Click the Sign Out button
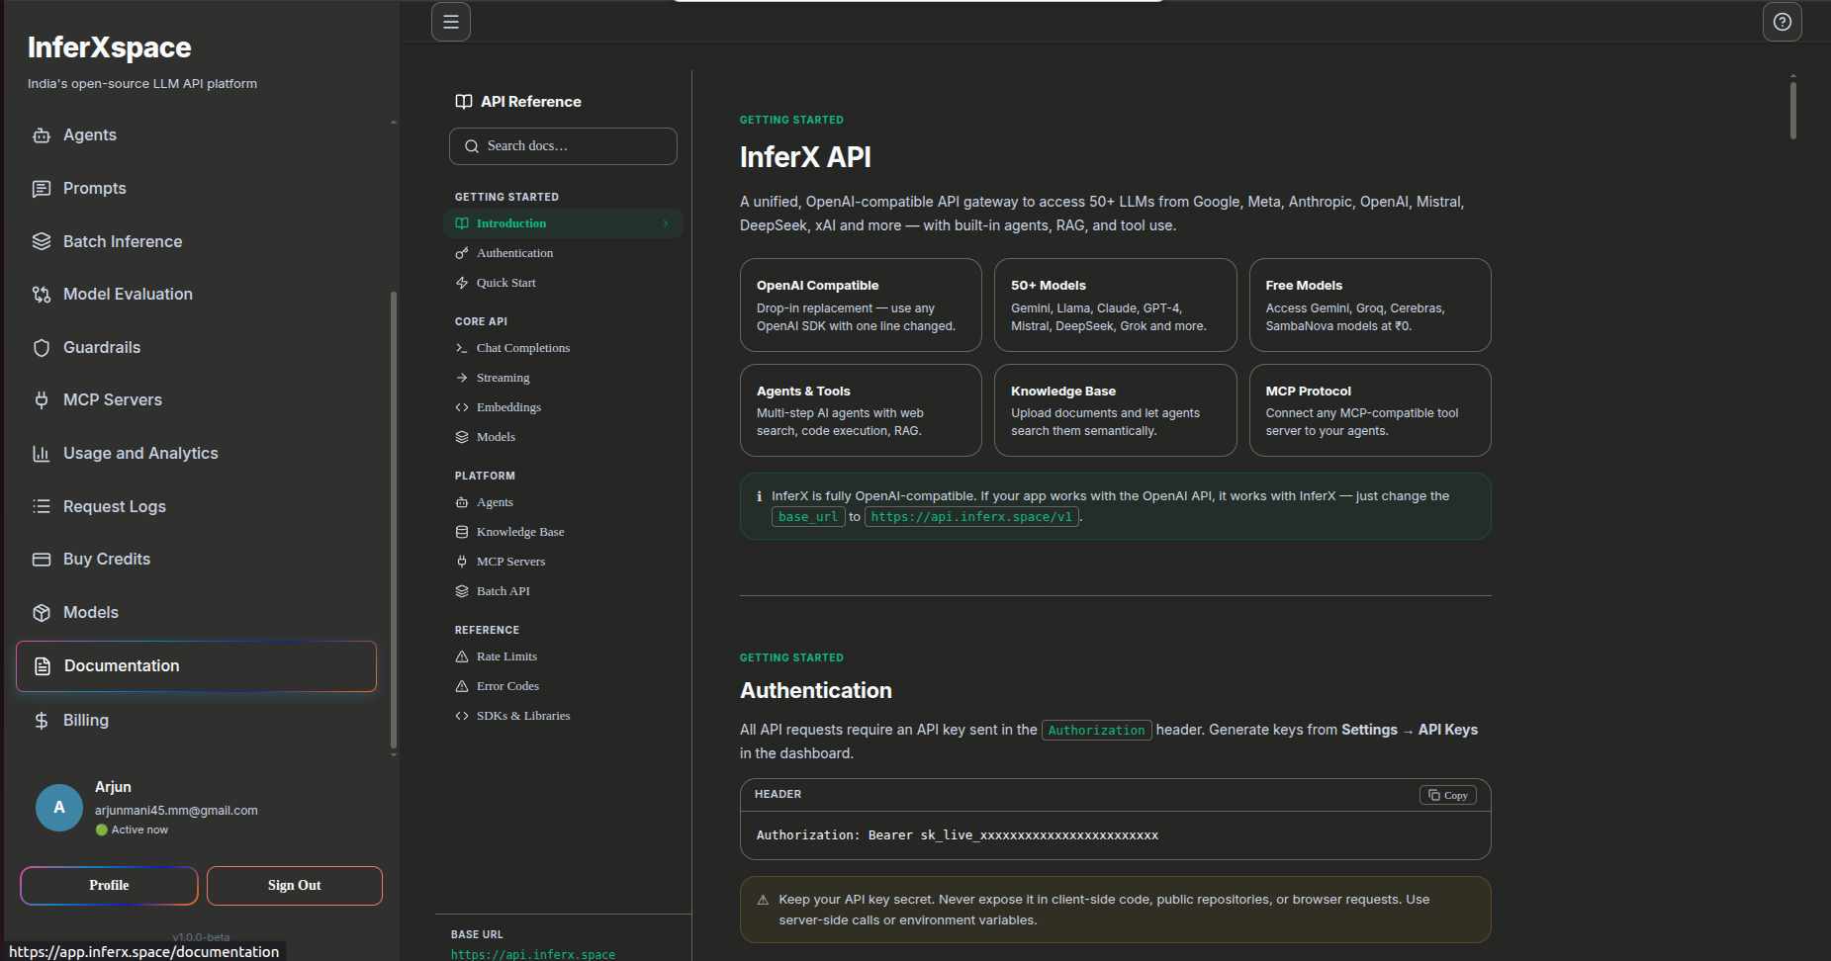 pyautogui.click(x=294, y=885)
